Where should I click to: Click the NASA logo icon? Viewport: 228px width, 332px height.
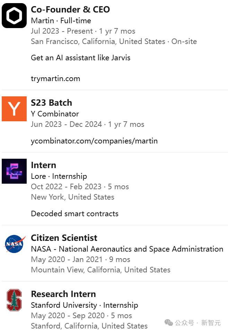[x=15, y=244]
